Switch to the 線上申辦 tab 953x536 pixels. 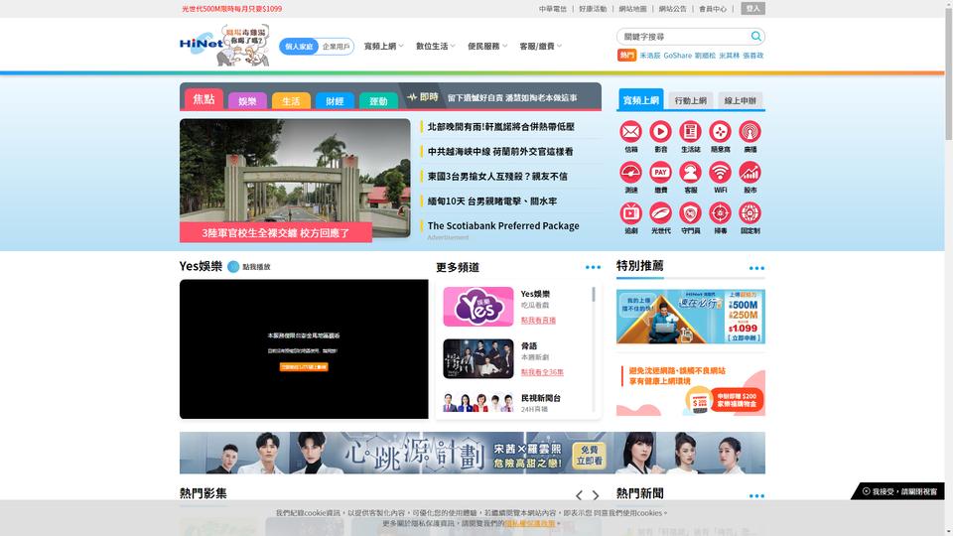[741, 101]
